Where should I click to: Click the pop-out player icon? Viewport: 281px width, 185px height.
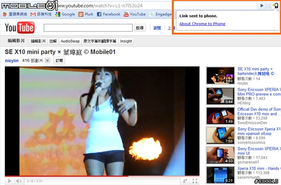coord(185,181)
